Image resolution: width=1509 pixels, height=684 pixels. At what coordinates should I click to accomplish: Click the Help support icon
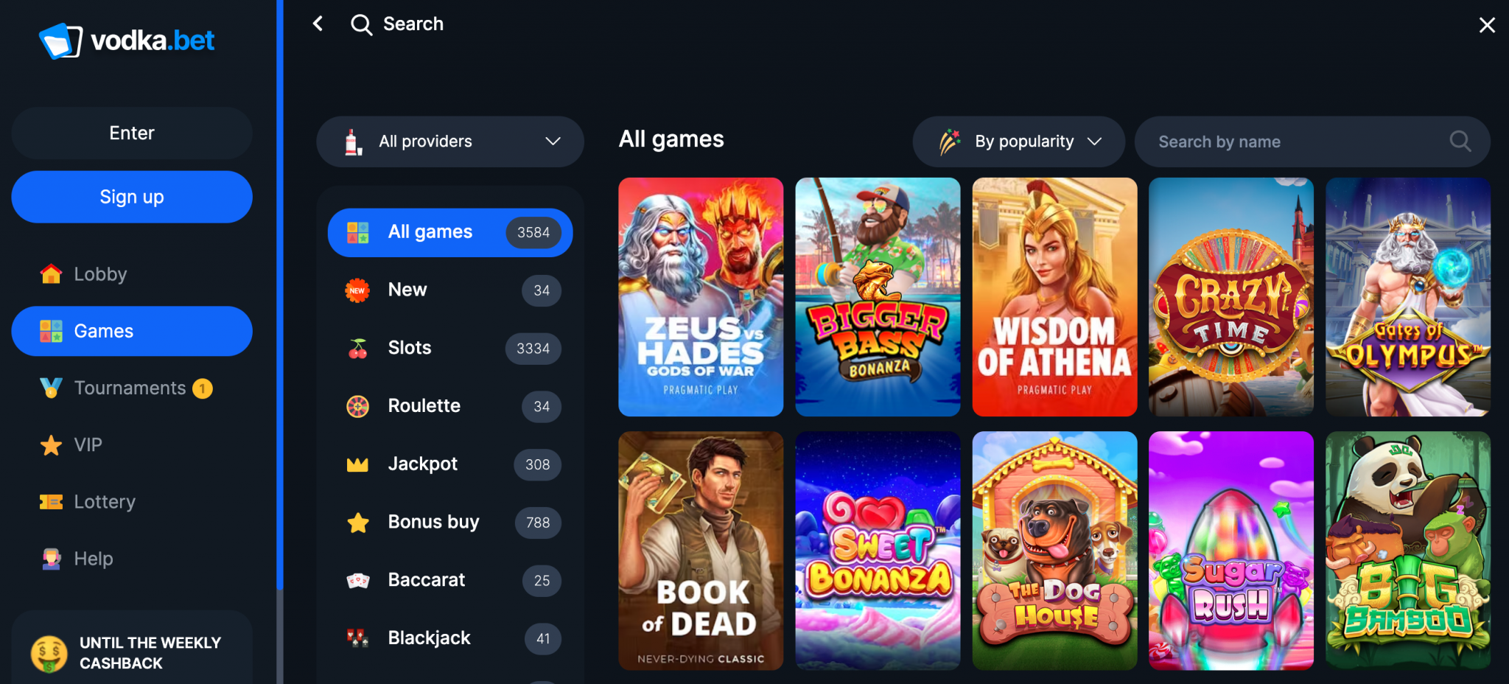coord(51,559)
